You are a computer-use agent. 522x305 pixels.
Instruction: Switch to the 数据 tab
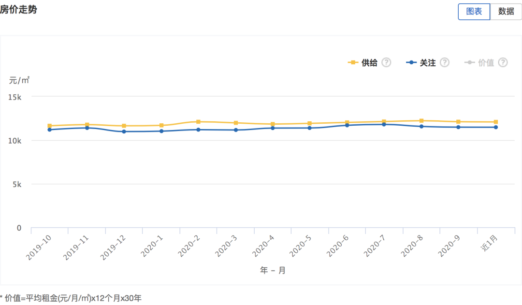[506, 12]
